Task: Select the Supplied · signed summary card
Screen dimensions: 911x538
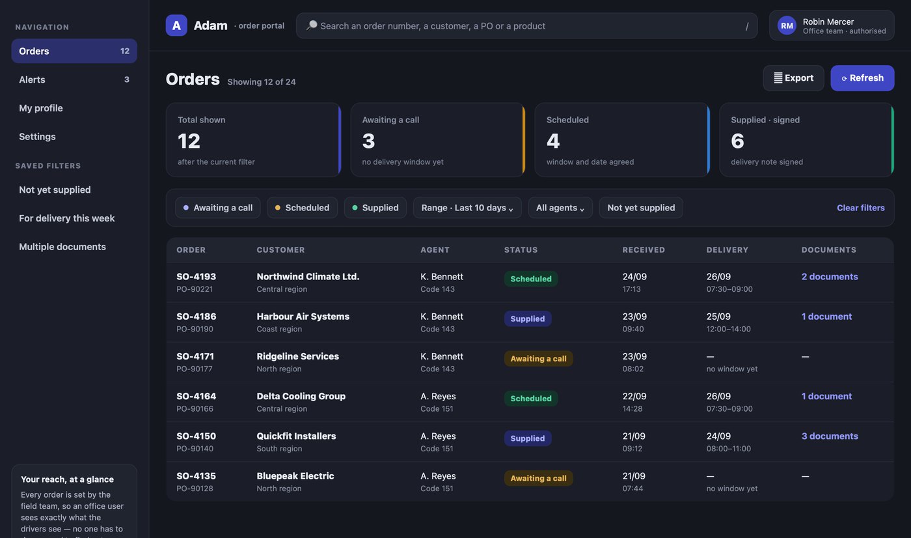Action: pos(807,140)
